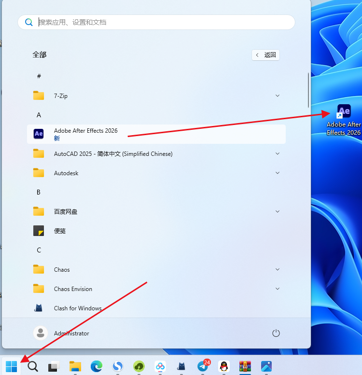The image size is (362, 375).
Task: Expand the Chaos folder chevron
Action: (278, 269)
